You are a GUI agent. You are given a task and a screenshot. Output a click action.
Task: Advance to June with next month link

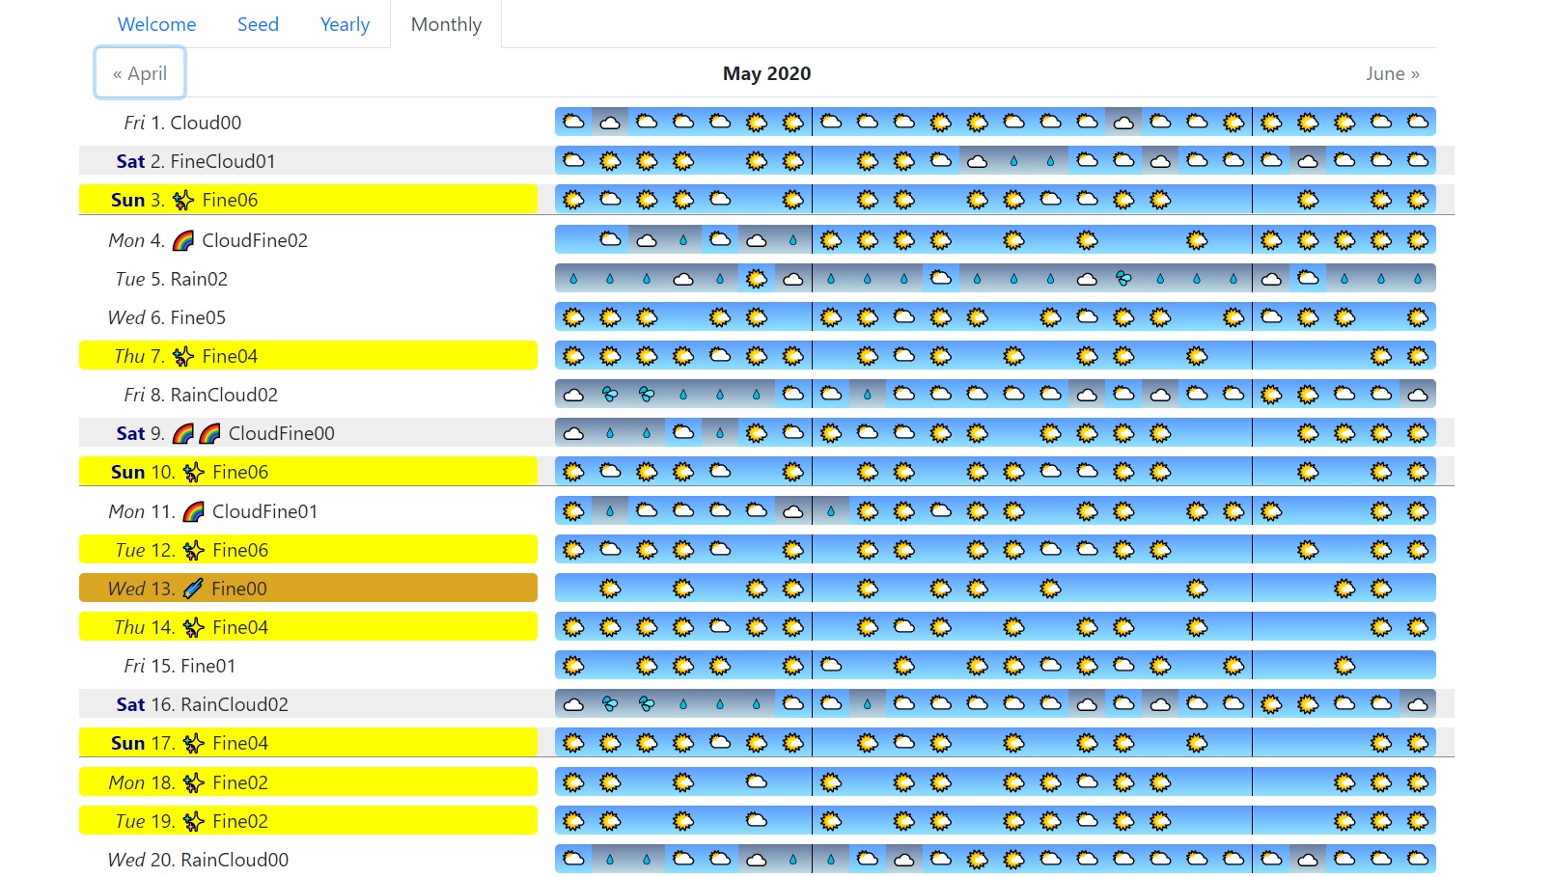(1392, 73)
